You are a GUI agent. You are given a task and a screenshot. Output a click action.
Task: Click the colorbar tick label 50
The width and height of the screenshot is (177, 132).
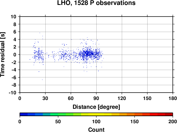(58, 121)
